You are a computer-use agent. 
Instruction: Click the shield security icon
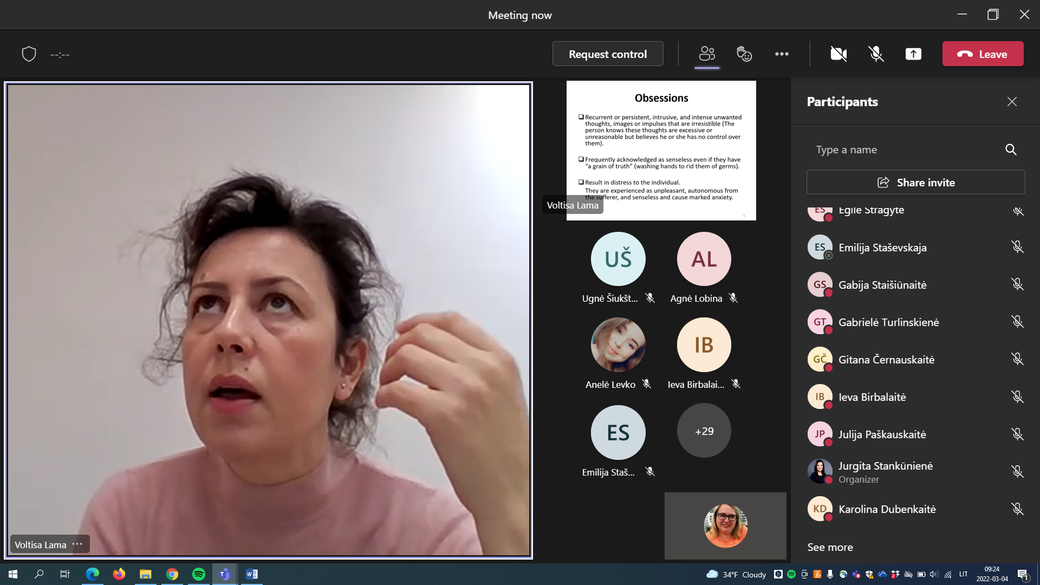pos(29,54)
